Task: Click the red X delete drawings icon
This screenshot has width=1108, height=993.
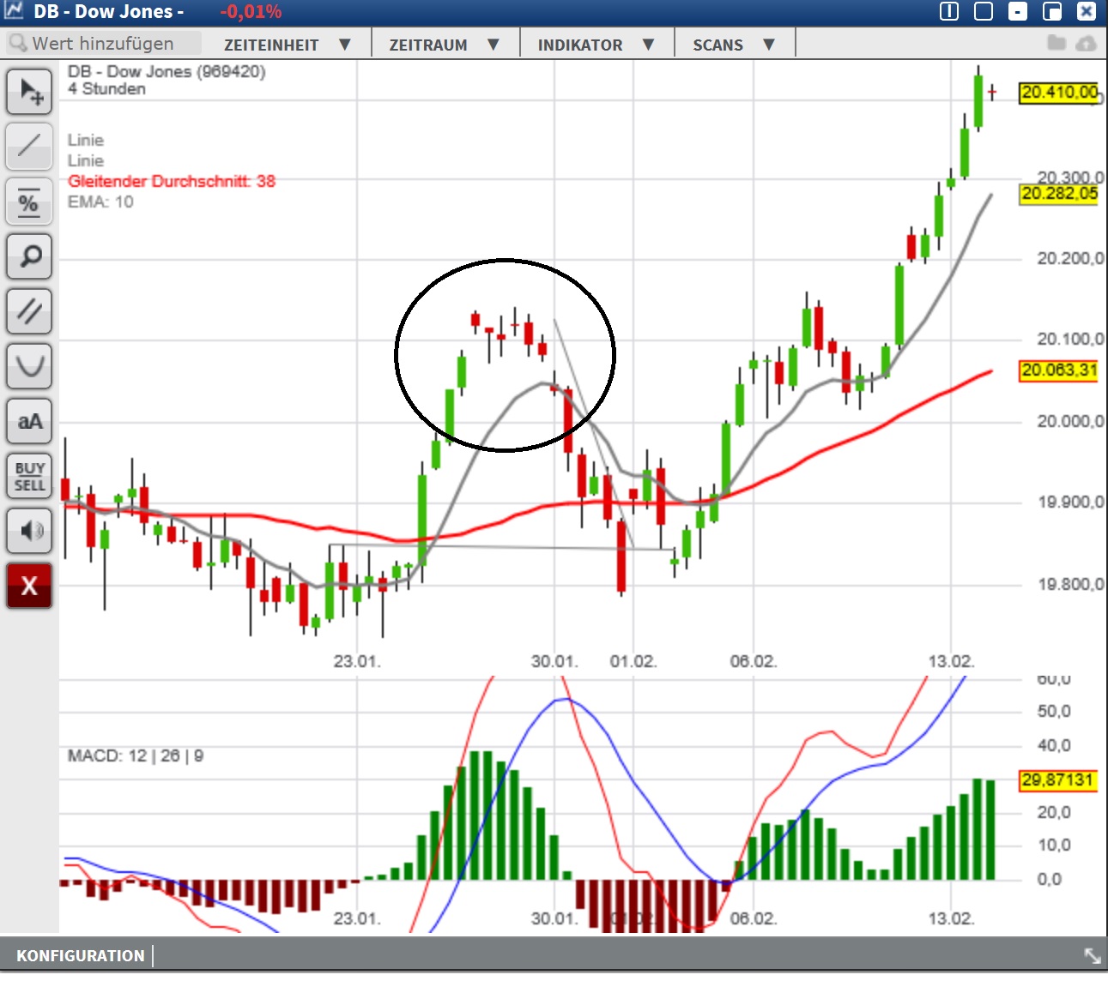Action: (29, 587)
